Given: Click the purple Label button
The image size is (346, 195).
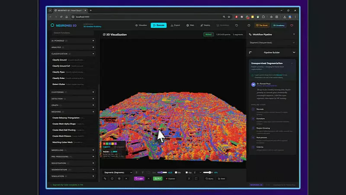Looking at the screenshot, I should (x=139, y=179).
